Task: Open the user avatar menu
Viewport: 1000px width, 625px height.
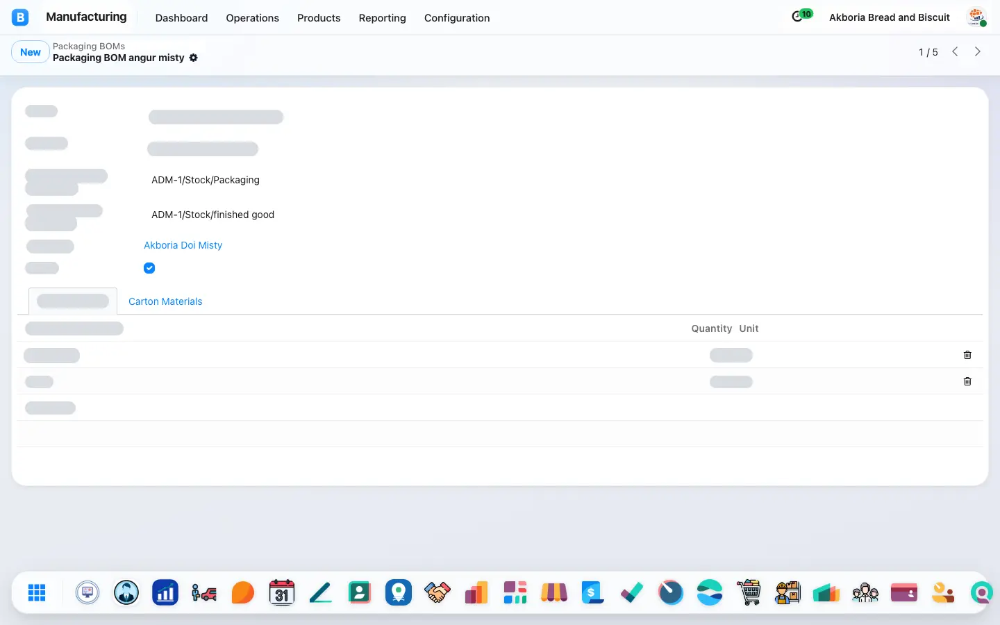Action: pos(977,17)
